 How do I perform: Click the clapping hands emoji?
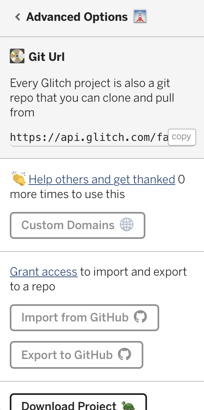[x=18, y=179]
